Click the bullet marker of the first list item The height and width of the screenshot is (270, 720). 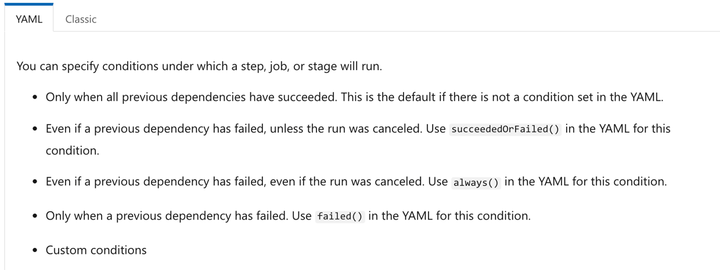(x=35, y=98)
